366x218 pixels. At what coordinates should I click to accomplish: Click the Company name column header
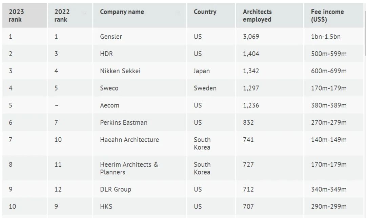click(140, 15)
